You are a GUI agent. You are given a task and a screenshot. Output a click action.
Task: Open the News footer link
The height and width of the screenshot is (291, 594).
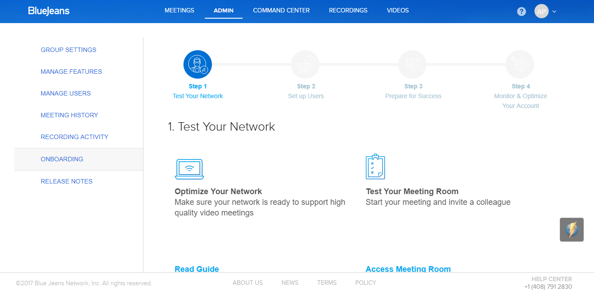290,283
